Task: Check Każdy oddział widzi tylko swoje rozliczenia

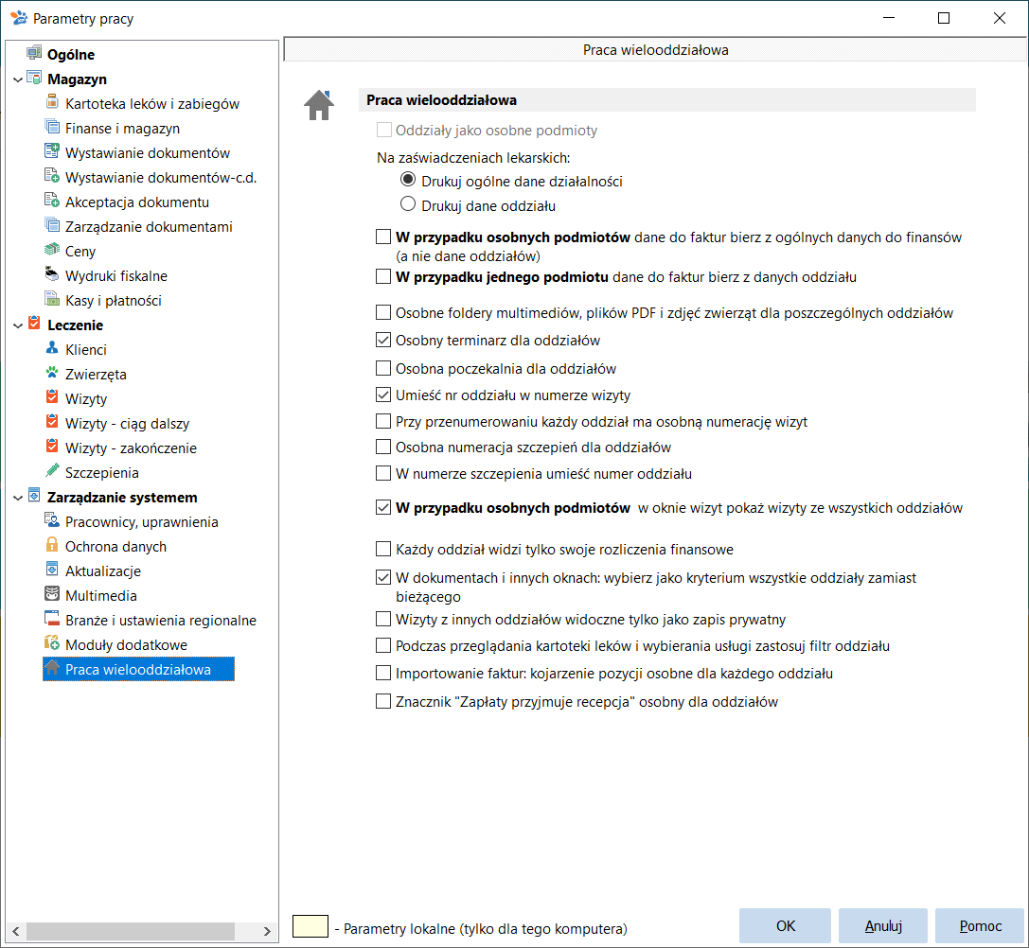Action: tap(383, 549)
